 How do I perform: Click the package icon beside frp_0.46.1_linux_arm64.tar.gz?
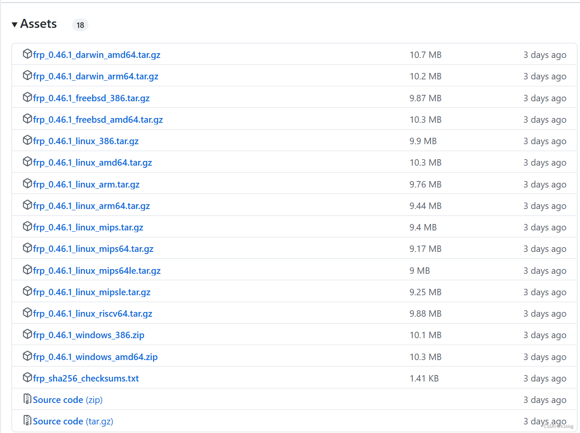click(27, 205)
